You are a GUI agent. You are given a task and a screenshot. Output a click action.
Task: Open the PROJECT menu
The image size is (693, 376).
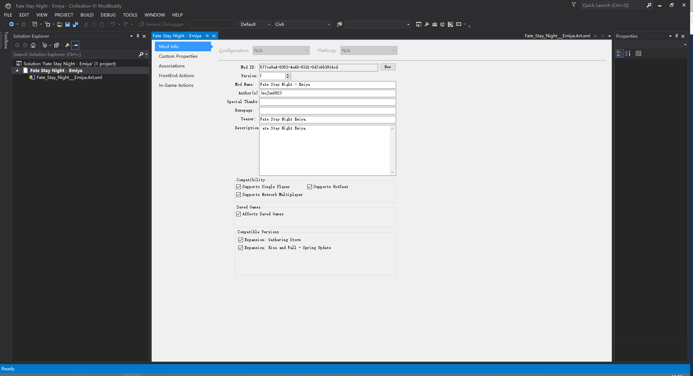pos(64,15)
